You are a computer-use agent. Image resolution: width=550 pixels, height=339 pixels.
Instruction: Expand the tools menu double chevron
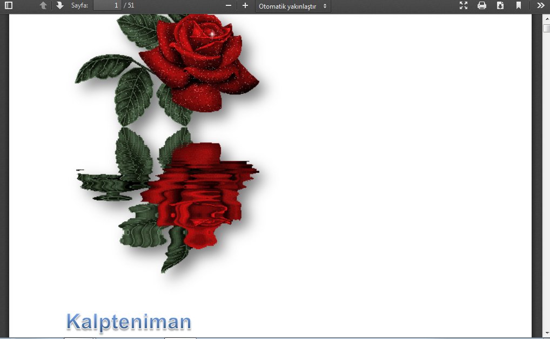tap(541, 5)
